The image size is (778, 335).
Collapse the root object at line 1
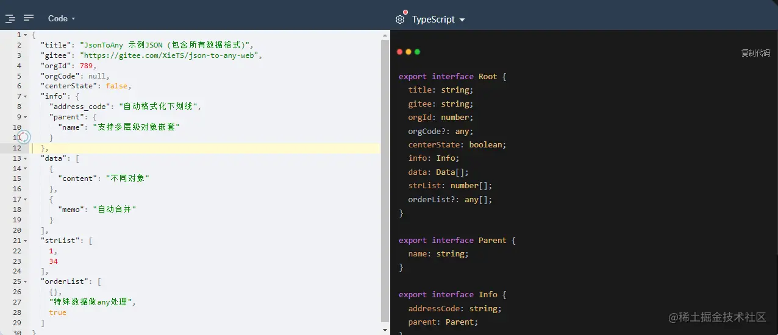click(x=25, y=35)
